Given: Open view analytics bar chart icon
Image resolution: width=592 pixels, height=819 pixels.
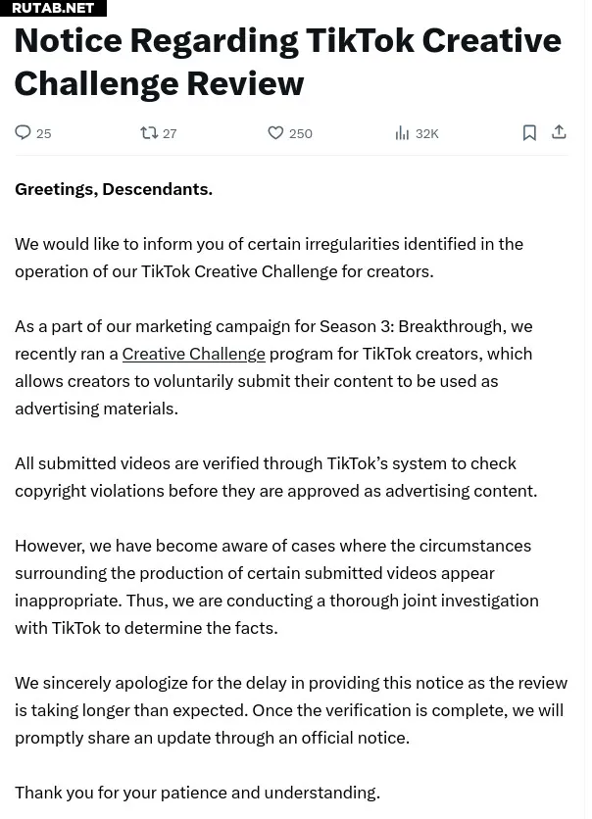Looking at the screenshot, I should tap(402, 133).
